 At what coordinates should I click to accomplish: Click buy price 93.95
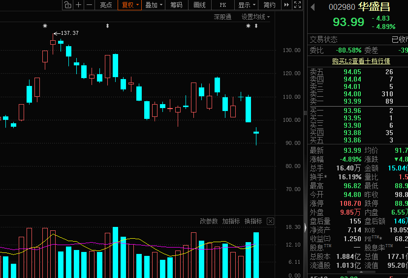[352, 118]
